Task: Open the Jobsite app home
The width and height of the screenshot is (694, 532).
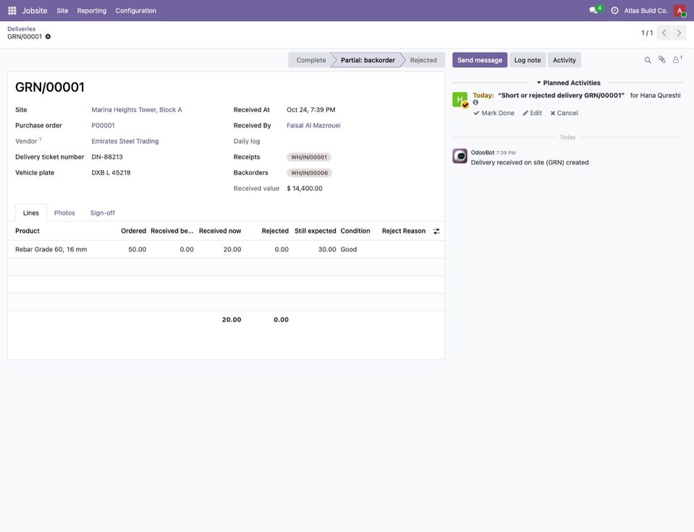Action: [35, 11]
